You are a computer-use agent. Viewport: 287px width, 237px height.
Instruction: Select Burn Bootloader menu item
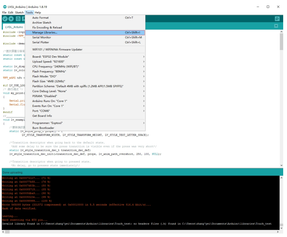pos(43,128)
